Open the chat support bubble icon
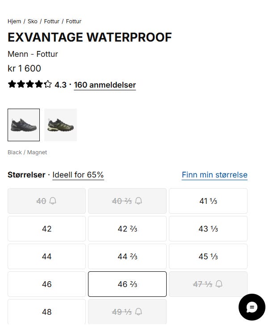273x325 pixels. click(252, 307)
